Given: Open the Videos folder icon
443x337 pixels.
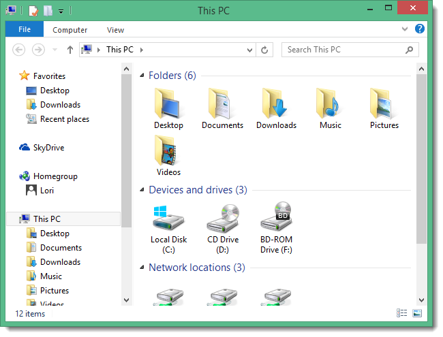Looking at the screenshot, I should coord(168,156).
